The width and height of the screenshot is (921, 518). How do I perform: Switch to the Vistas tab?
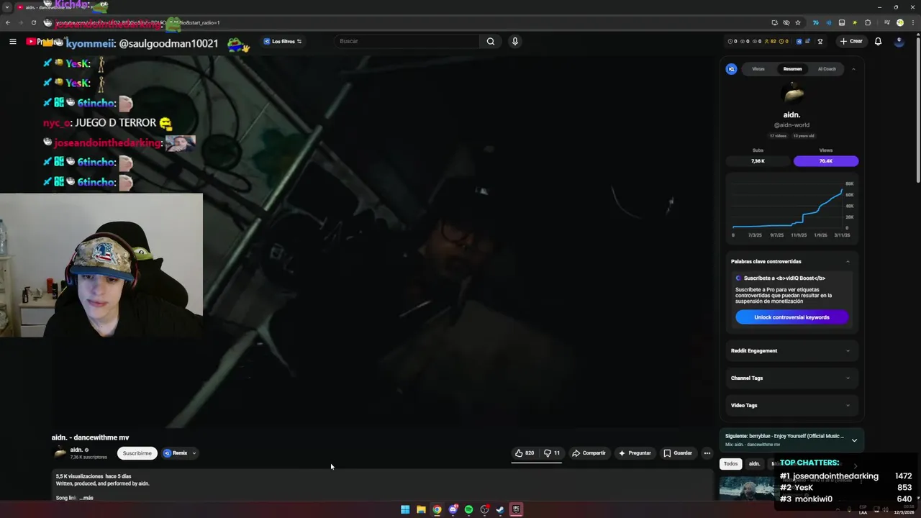point(758,69)
